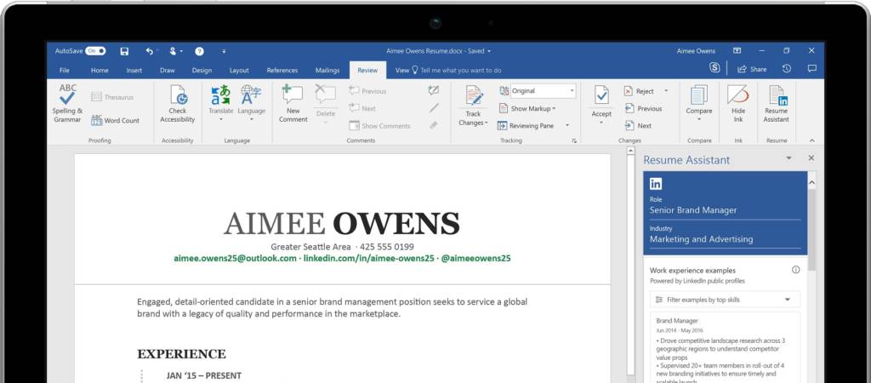Collapse the ribbon with the chevron

pos(811,140)
